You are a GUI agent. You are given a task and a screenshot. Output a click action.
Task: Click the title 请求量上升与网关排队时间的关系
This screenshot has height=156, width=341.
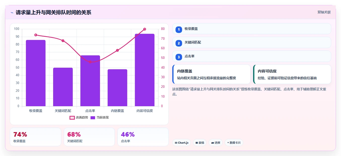[x=53, y=12]
